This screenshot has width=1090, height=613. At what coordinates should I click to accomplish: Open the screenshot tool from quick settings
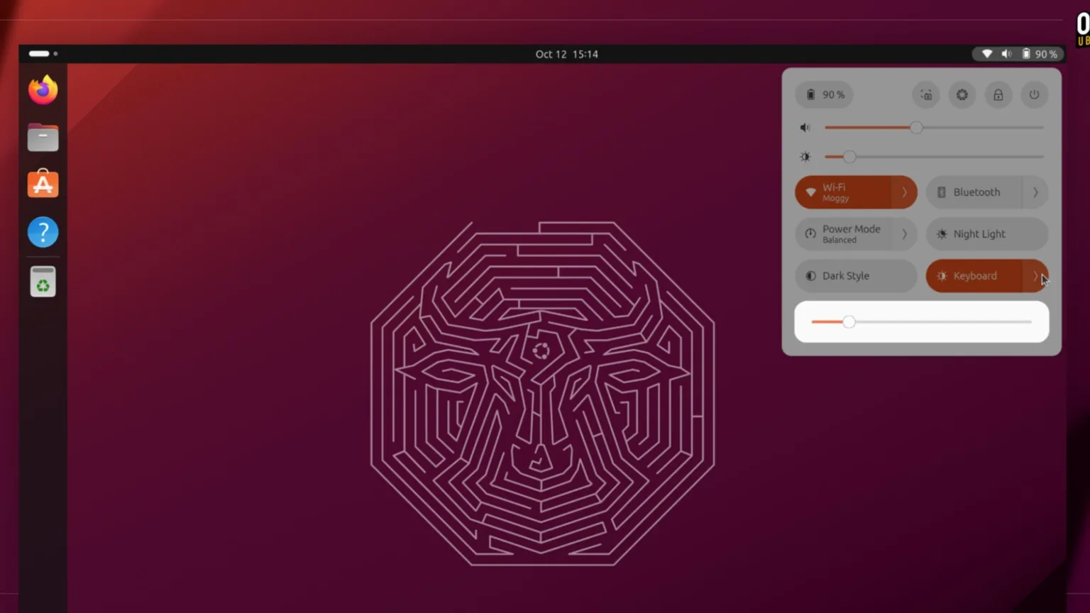[925, 94]
